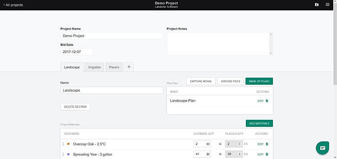Focus the section Name field
The width and height of the screenshot is (337, 159).
point(112,90)
